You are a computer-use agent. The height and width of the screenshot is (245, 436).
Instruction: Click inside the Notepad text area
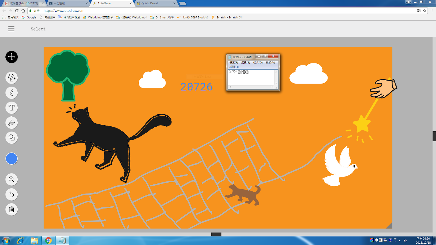(251, 78)
